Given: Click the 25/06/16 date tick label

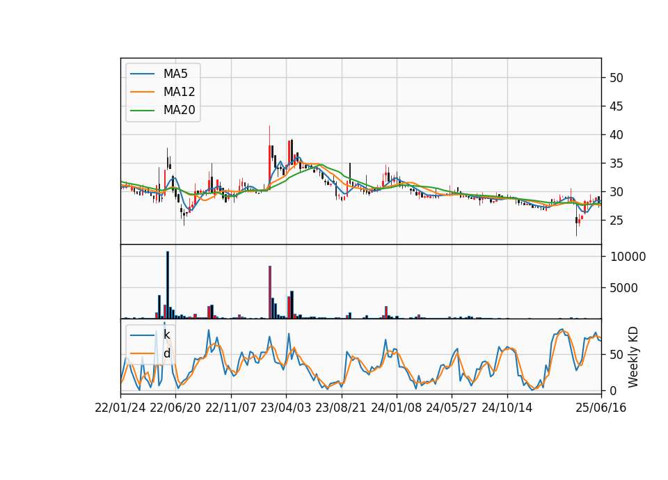Looking at the screenshot, I should pyautogui.click(x=601, y=408).
